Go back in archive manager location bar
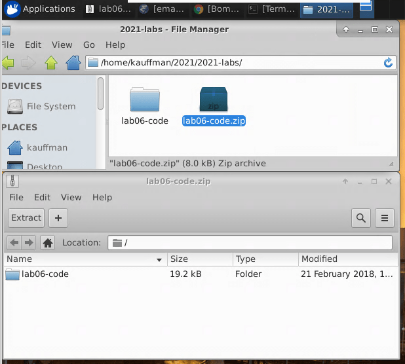405x364 pixels. tap(14, 243)
